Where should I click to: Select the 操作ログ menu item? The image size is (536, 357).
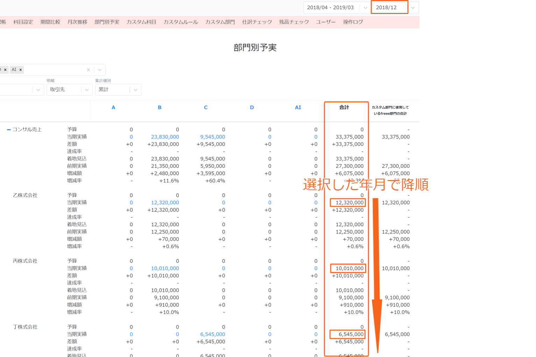pos(353,22)
